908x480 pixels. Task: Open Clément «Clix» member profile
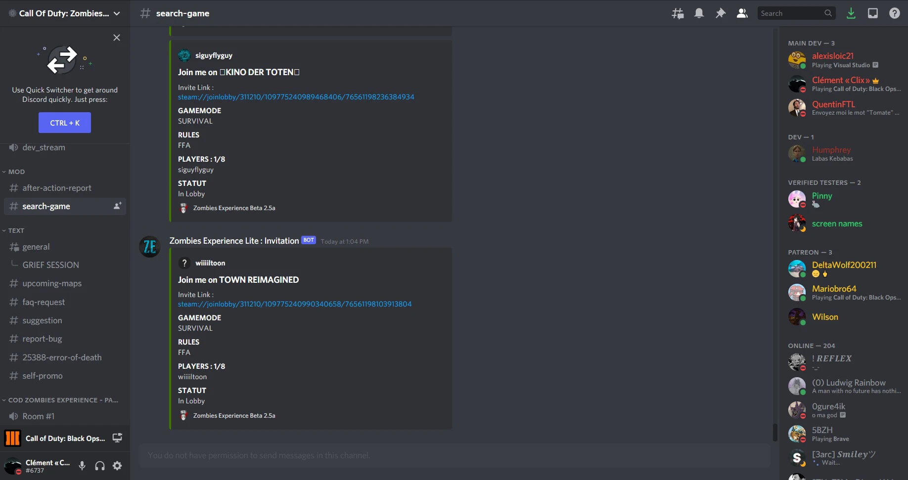click(845, 84)
